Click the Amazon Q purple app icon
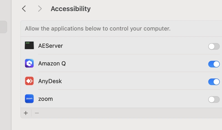 (x=29, y=63)
